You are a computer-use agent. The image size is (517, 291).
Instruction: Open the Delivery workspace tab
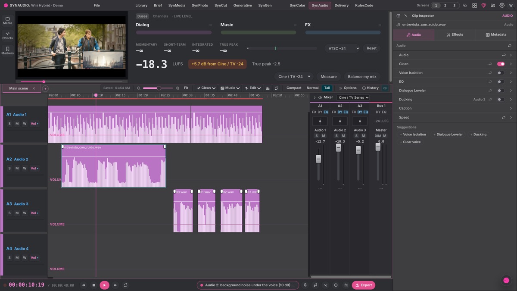[x=342, y=6]
